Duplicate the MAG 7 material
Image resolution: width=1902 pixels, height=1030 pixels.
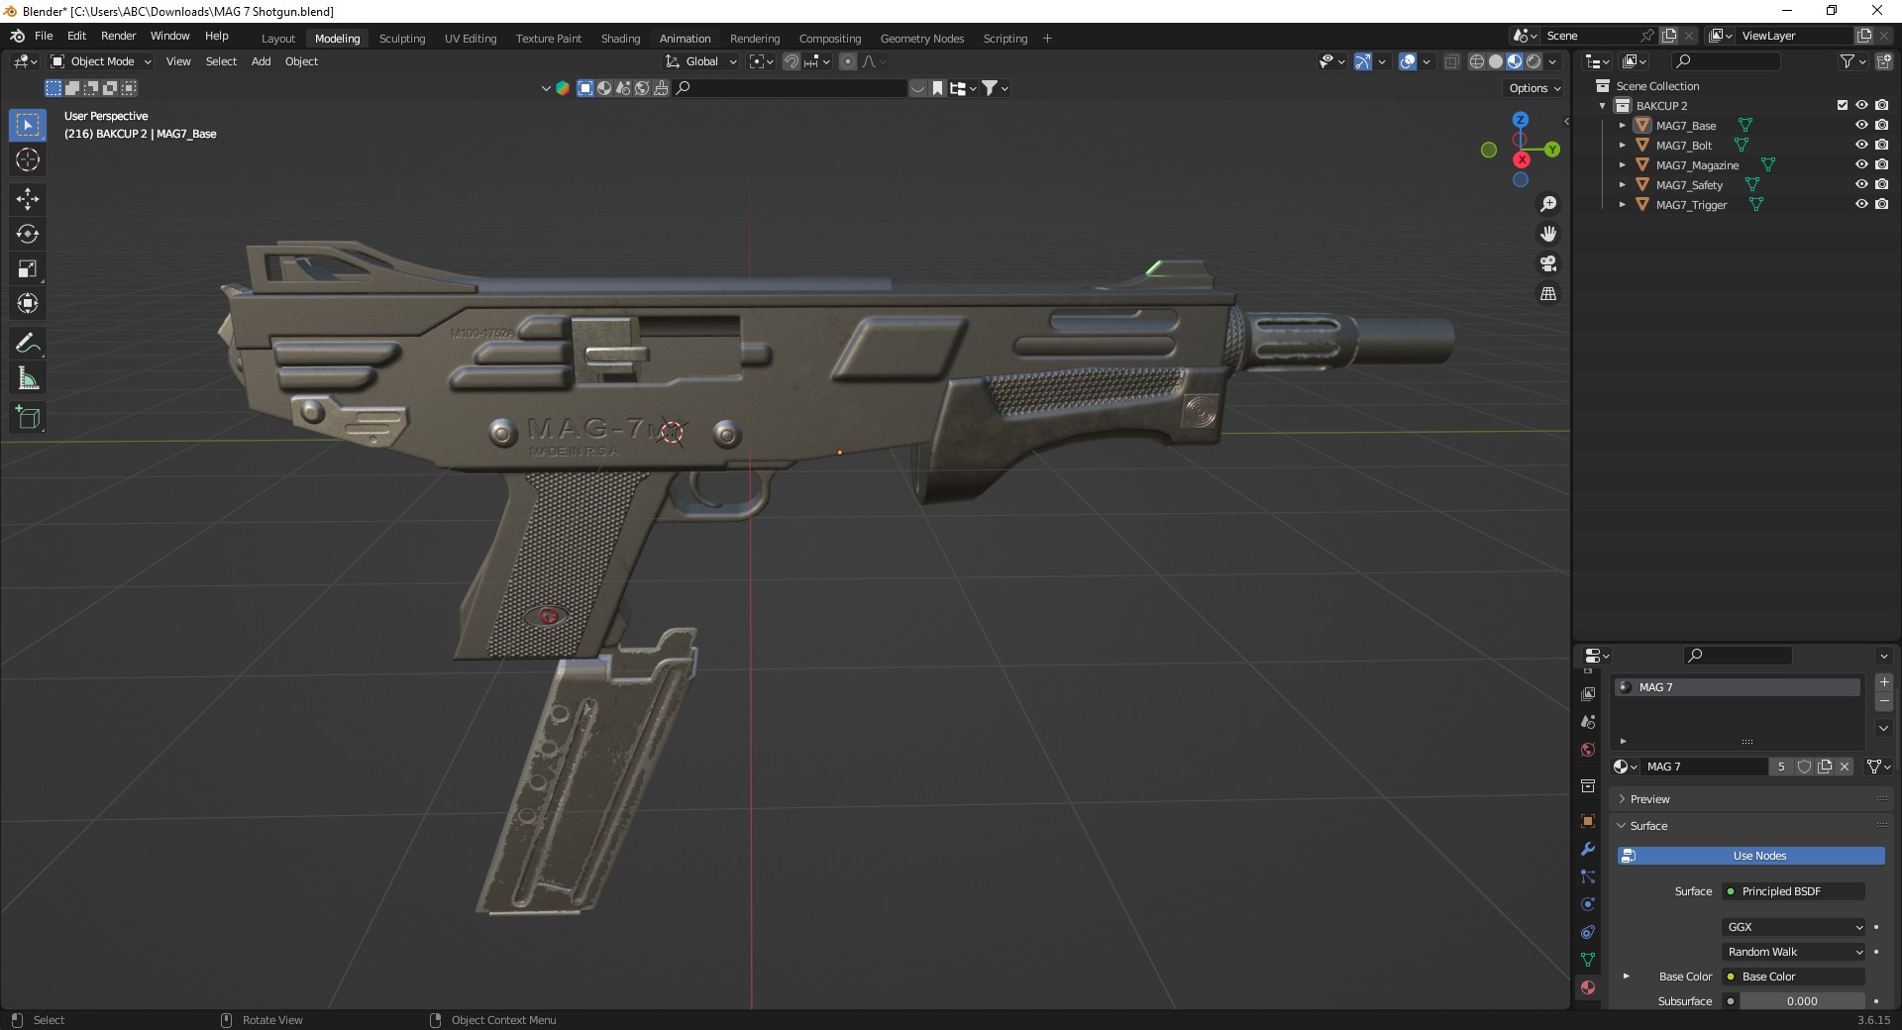coord(1825,767)
